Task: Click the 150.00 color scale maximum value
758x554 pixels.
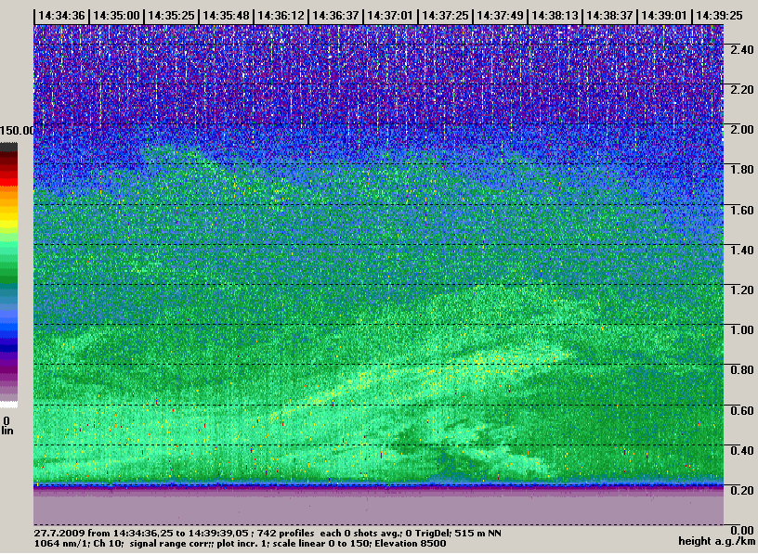Action: [x=18, y=131]
